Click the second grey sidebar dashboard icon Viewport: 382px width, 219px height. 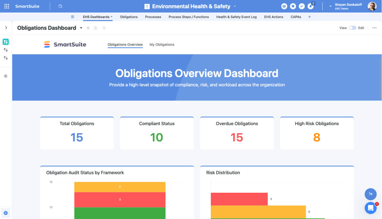pyautogui.click(x=6, y=50)
